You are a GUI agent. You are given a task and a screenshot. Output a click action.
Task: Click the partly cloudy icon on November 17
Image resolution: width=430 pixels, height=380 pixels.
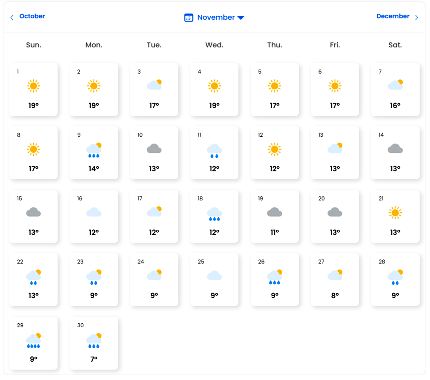154,211
